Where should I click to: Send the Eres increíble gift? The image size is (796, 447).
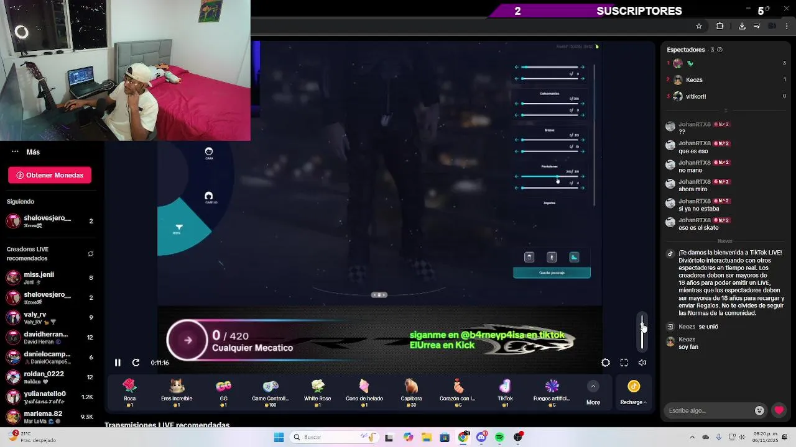click(177, 393)
